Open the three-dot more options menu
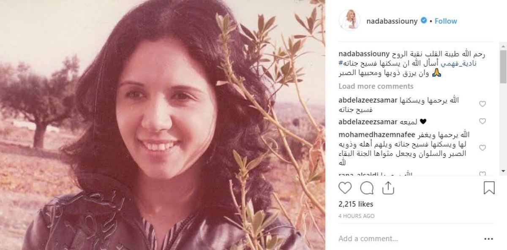This screenshot has width=507, height=250. pos(488,239)
